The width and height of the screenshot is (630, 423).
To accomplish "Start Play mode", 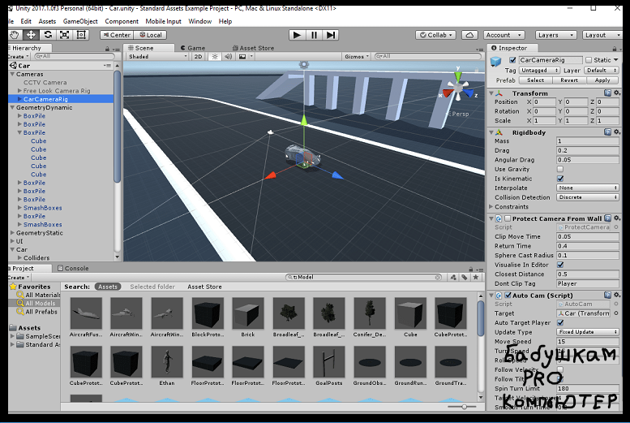I will (297, 35).
